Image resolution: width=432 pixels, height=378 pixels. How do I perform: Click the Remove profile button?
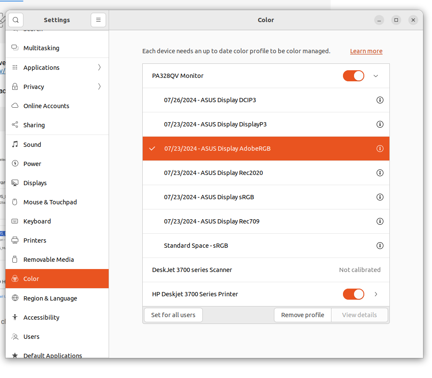click(302, 315)
